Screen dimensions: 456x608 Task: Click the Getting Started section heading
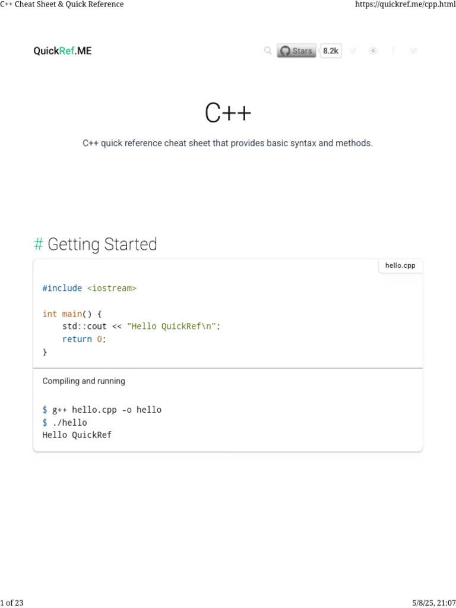102,245
